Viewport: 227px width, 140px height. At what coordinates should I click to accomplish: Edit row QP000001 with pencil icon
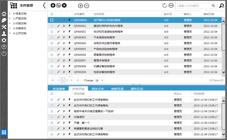pos(58,26)
